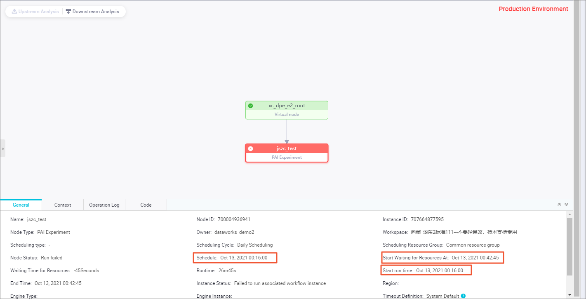
Task: Expand the left side panel handle
Action: point(2,148)
